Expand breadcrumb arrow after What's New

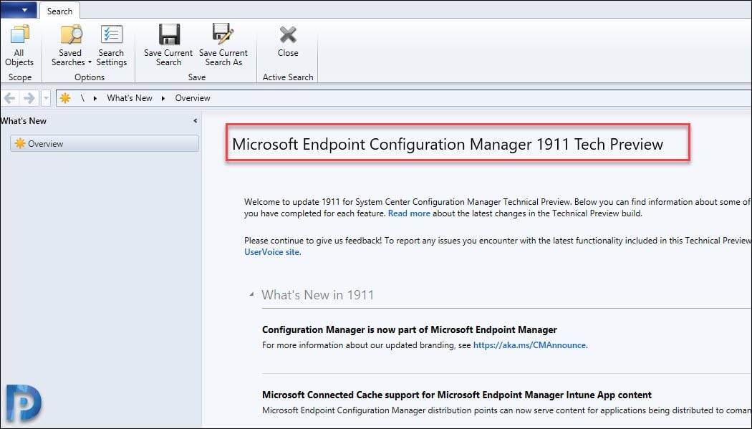[163, 98]
